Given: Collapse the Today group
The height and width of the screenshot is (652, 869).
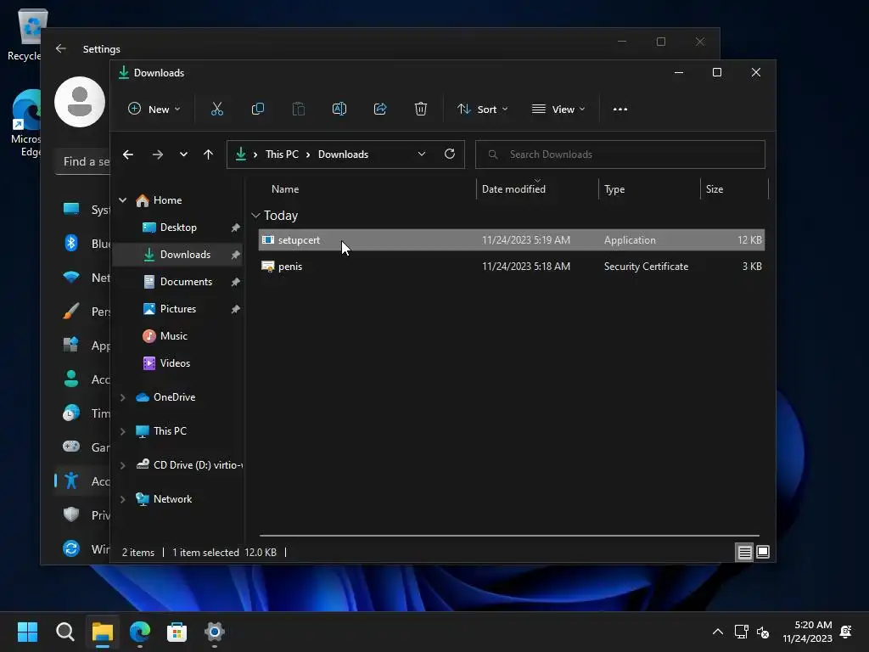Looking at the screenshot, I should coord(255,215).
